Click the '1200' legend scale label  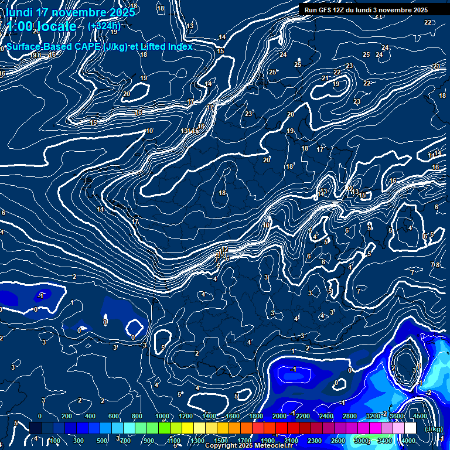[x=186, y=416]
